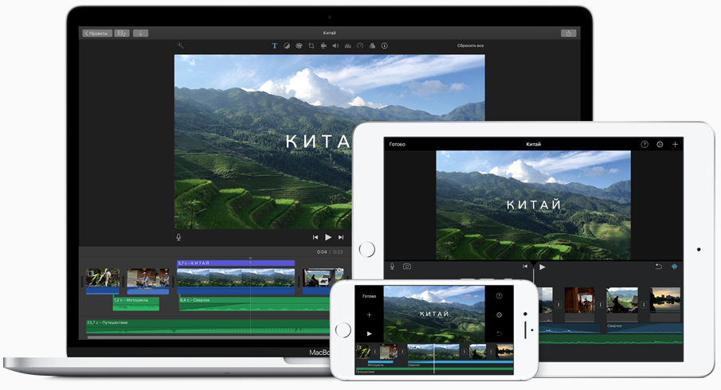Tap the plus add media icon on iPad
The width and height of the screenshot is (721, 390).
(675, 144)
